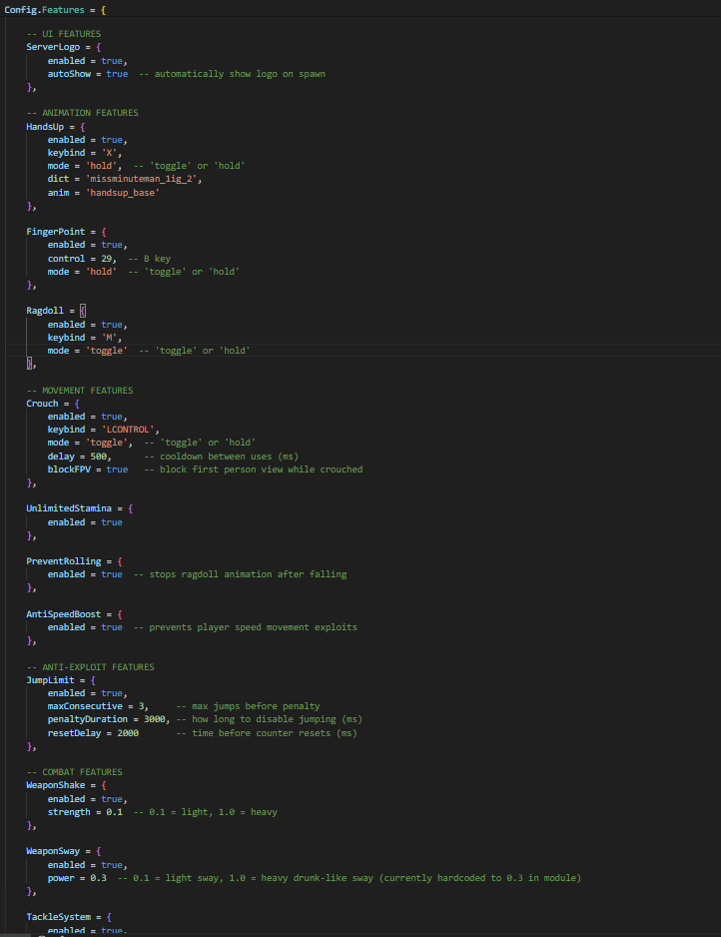
Task: Click the highlighted opening brace after Ragdoll
Action: coord(83,311)
